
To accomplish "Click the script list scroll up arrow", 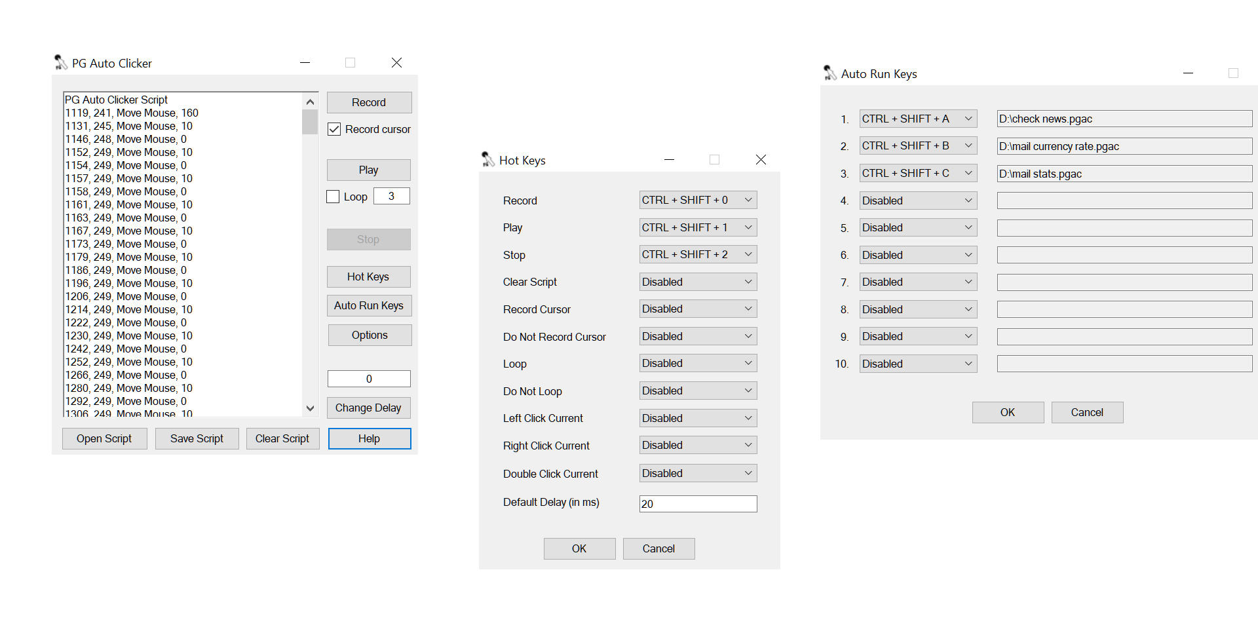I will [310, 102].
